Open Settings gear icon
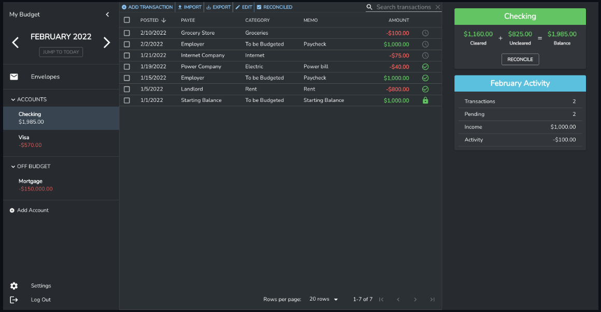The height and width of the screenshot is (312, 601). [x=14, y=286]
